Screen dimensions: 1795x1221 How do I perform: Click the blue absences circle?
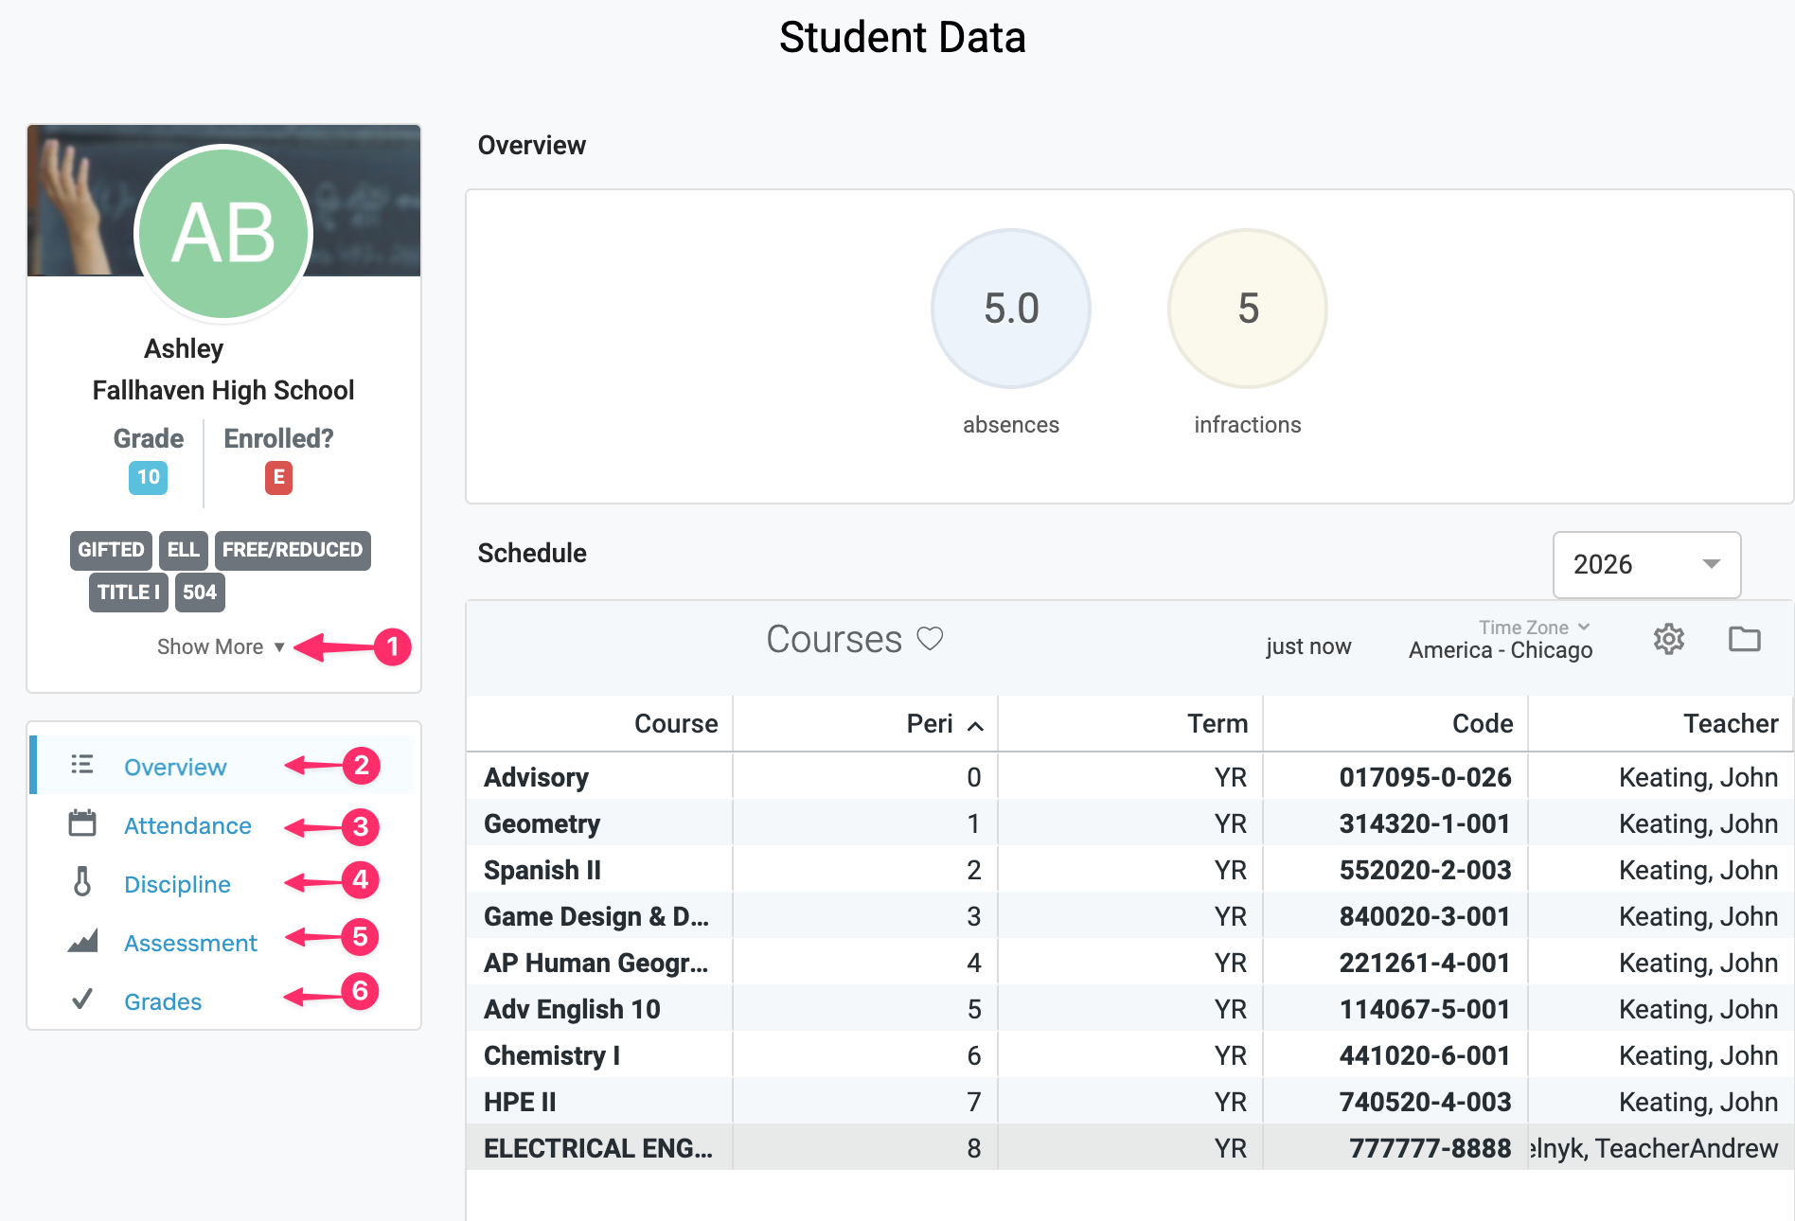[x=1010, y=309]
